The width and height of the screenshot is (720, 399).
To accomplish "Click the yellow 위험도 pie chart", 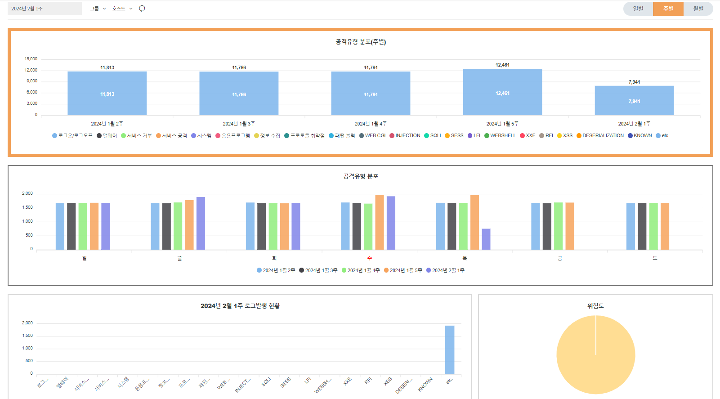I will pyautogui.click(x=595, y=355).
